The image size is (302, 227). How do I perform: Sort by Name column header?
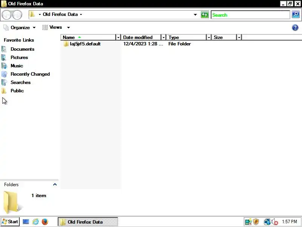[88, 37]
